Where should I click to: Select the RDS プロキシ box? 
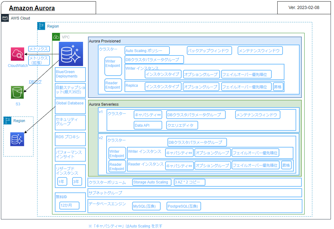point(70,139)
